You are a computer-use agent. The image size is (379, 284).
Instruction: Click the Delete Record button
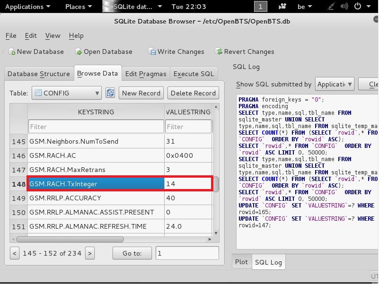point(193,93)
